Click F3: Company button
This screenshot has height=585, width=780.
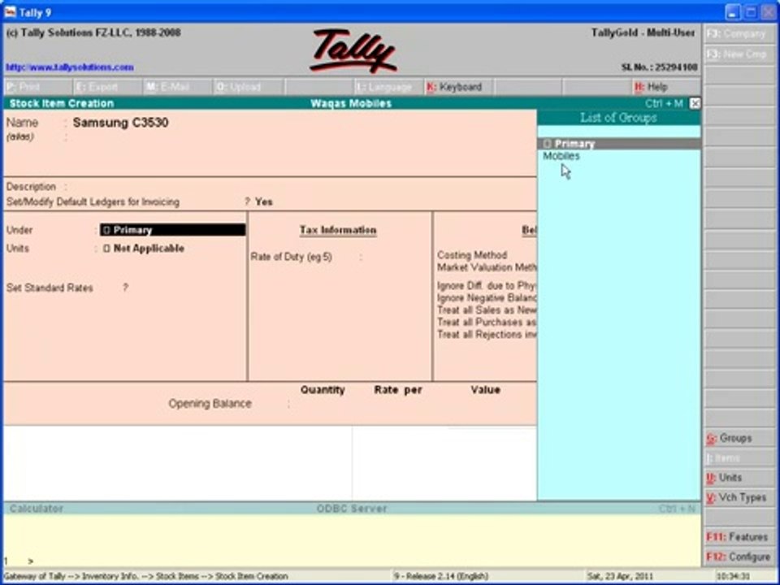[739, 34]
